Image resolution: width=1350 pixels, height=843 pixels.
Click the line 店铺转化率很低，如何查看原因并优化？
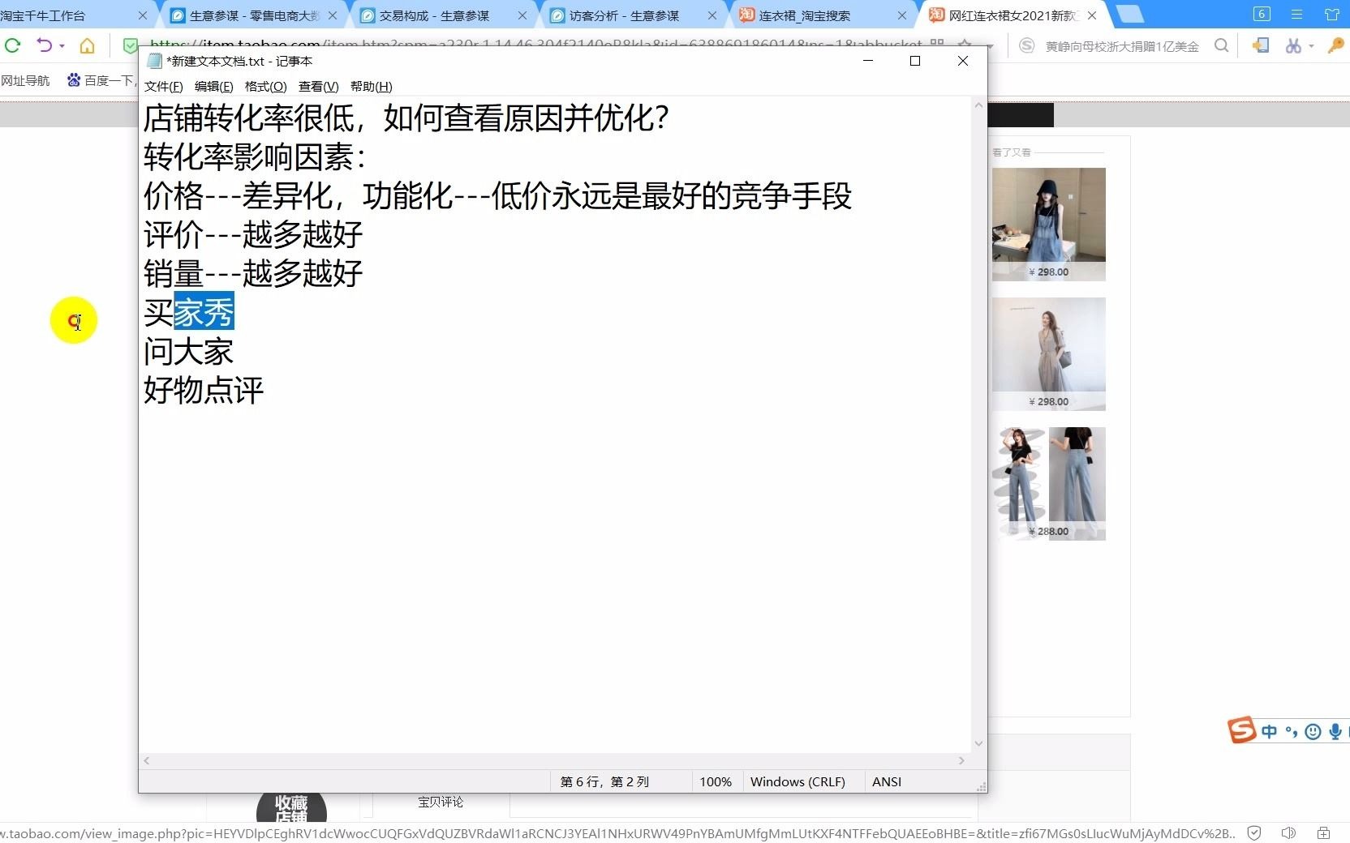[406, 118]
